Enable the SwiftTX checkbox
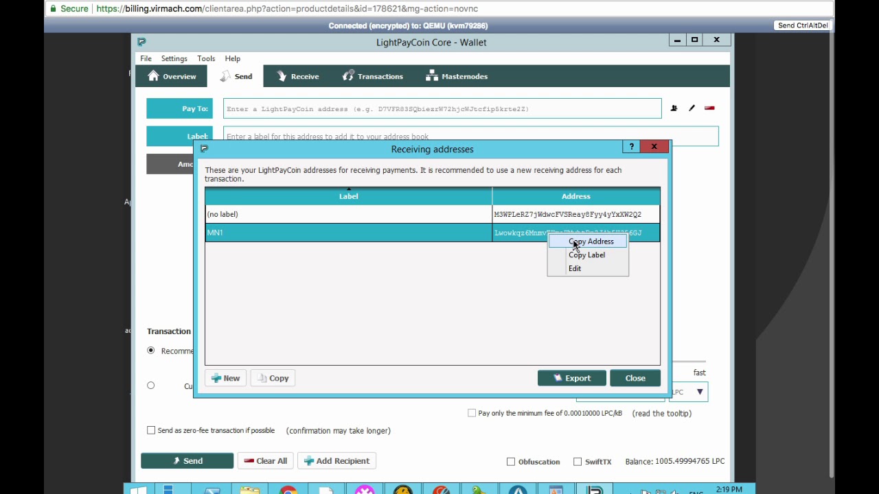The image size is (879, 494). point(578,462)
